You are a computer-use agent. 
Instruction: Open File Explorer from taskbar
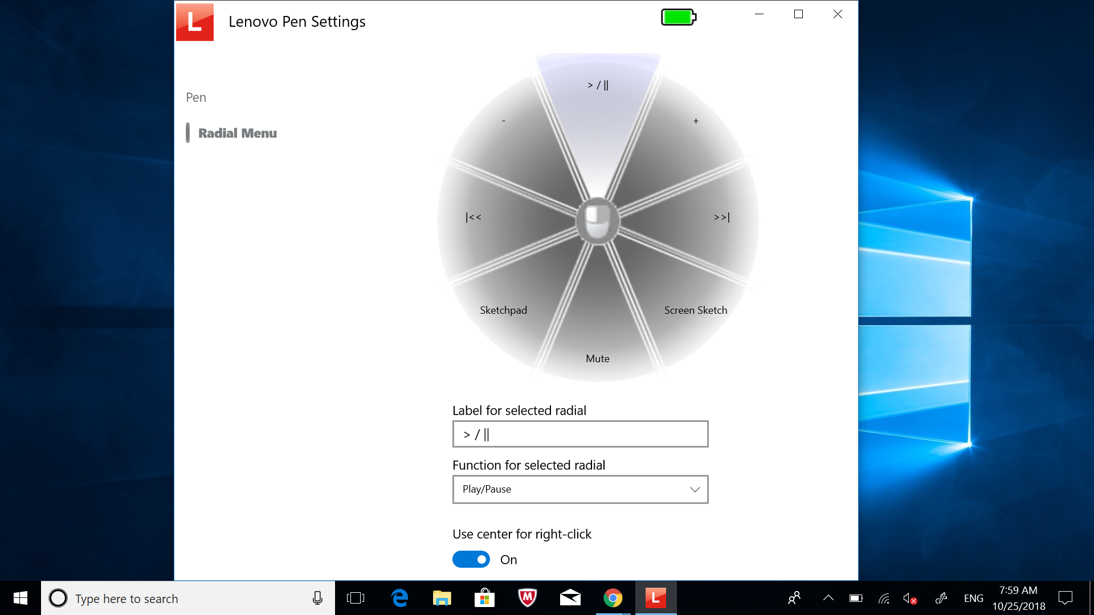[x=442, y=598]
